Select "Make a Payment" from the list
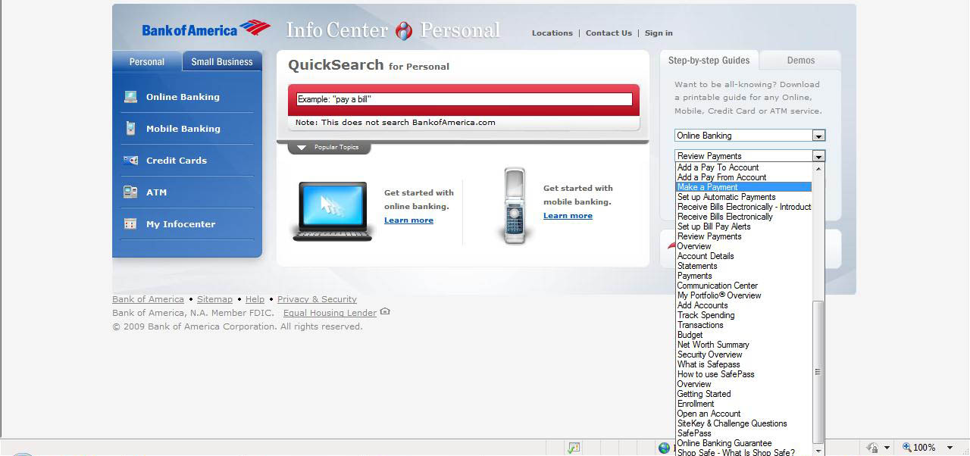This screenshot has width=970, height=456. click(708, 187)
